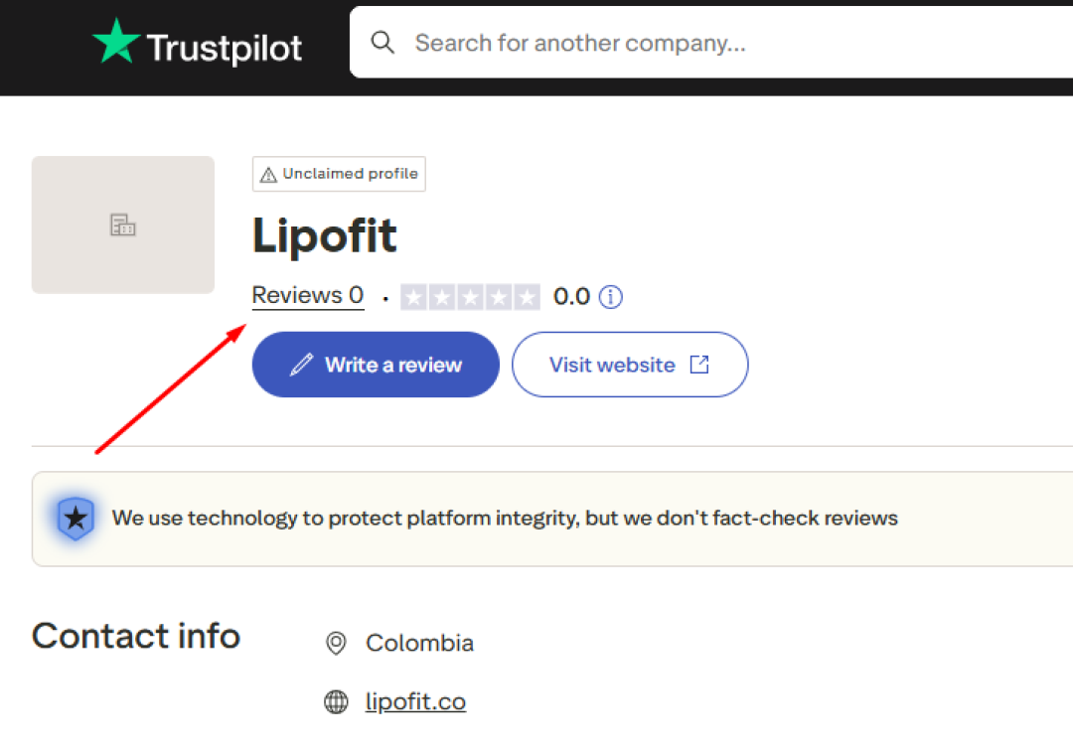Open the lipofit.co website link
Image resolution: width=1073 pixels, height=750 pixels.
[x=415, y=702]
